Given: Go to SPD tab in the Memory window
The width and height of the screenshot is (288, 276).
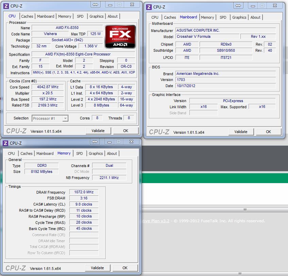Looking at the screenshot, I should click(x=79, y=153).
